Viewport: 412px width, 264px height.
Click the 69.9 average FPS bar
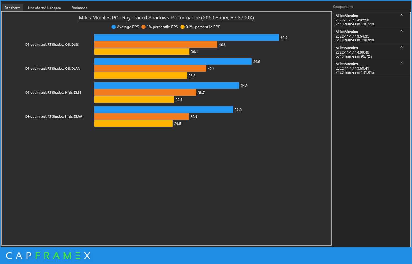[187, 38]
